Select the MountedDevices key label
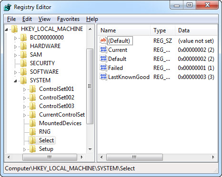Viewport: 222px width, 177px height. (x=61, y=123)
